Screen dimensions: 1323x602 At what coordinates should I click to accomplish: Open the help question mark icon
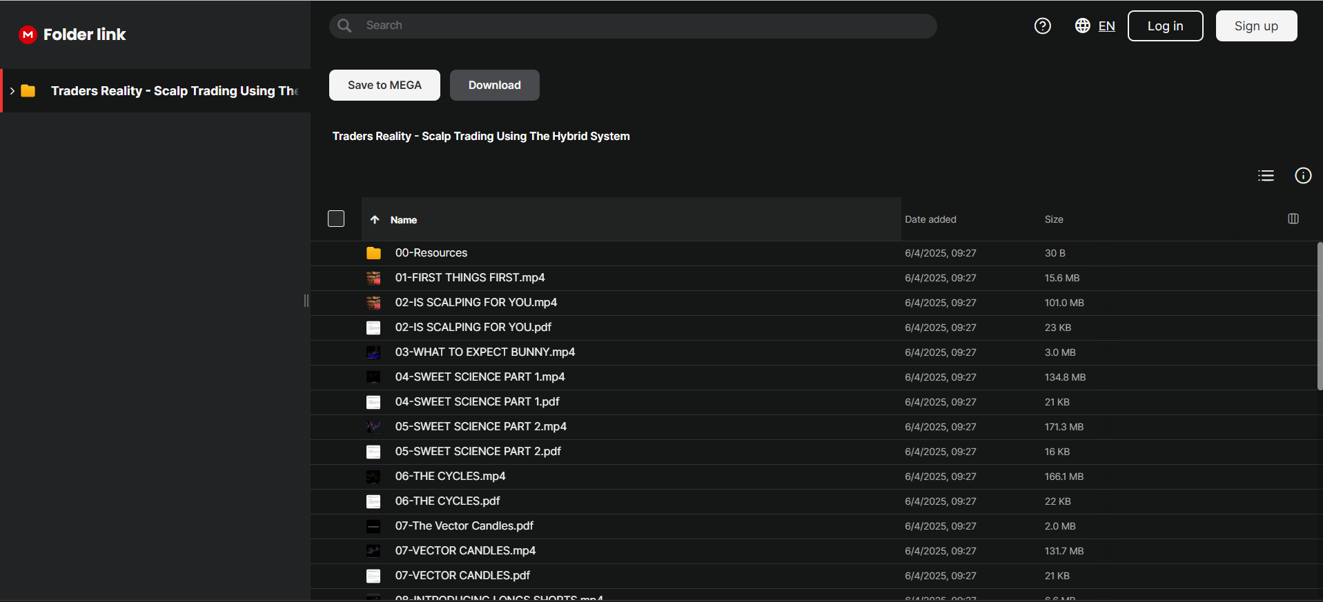(x=1043, y=26)
